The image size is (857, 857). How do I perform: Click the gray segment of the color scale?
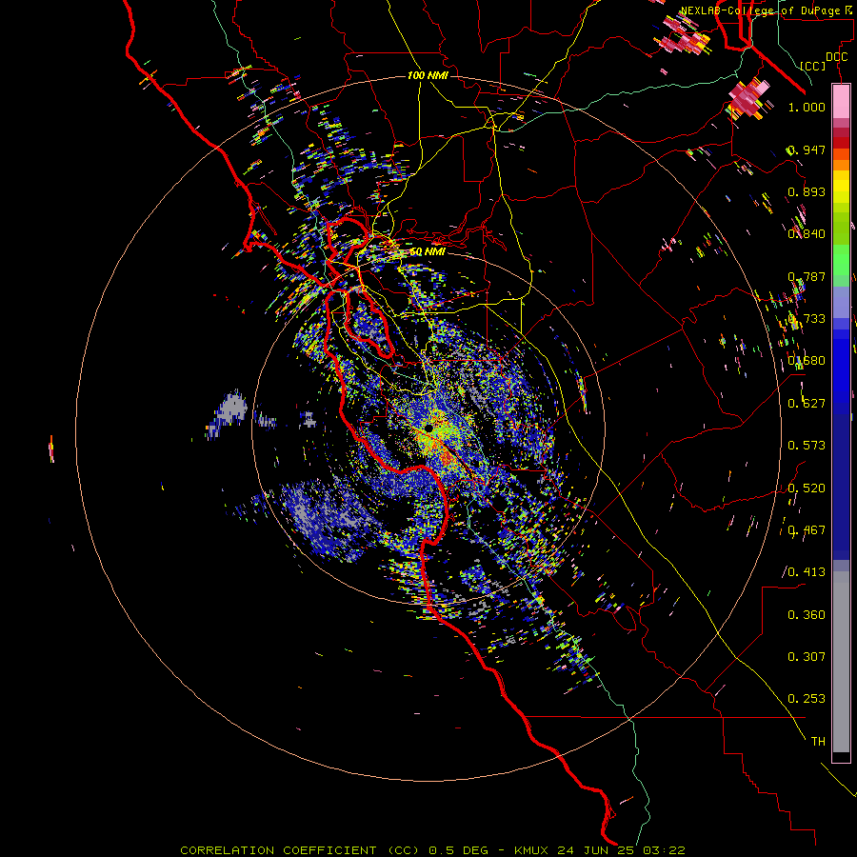841,662
